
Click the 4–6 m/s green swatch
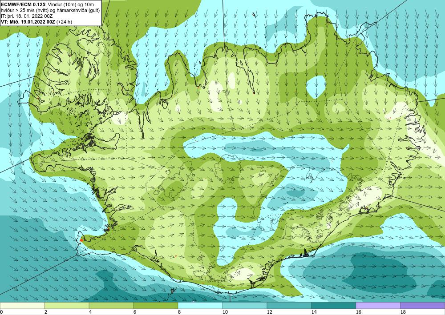click(x=111, y=306)
